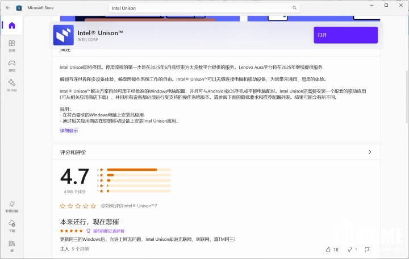The width and height of the screenshot is (409, 259).
Task: Click the search magnifier icon
Action: (x=294, y=8)
